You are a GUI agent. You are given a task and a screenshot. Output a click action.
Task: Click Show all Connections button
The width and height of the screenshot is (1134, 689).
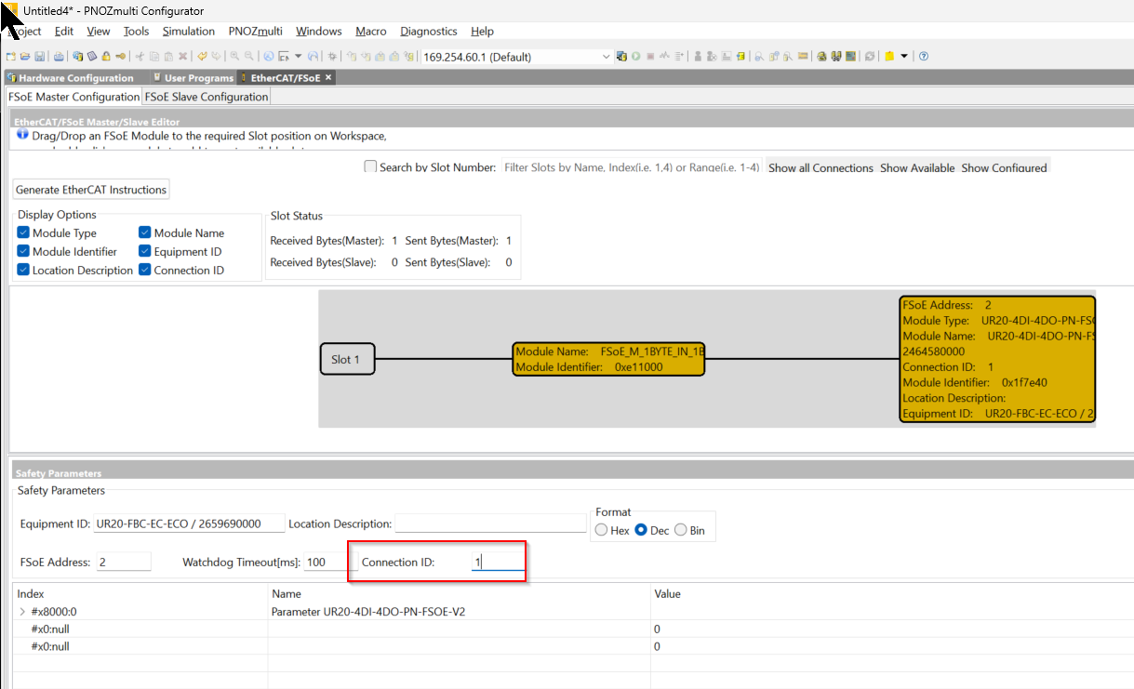click(x=821, y=168)
